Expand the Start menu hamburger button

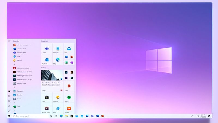click(x=9, y=41)
